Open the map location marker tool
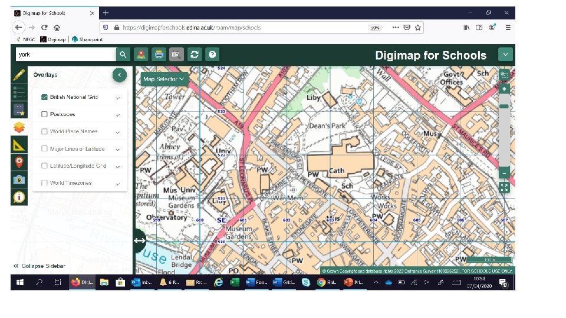This screenshot has width=566, height=318. [141, 54]
